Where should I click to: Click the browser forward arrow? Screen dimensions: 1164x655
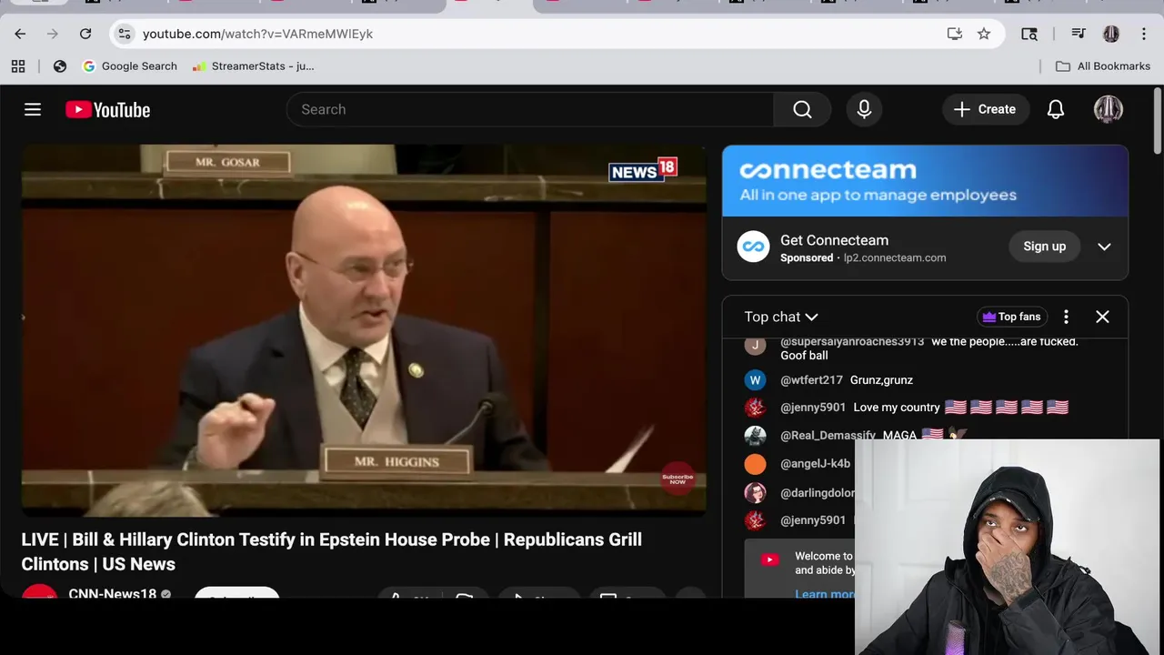coord(53,34)
